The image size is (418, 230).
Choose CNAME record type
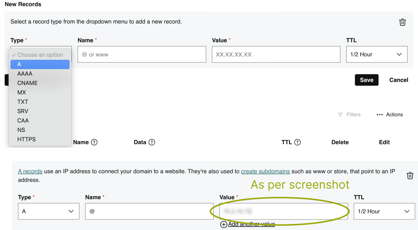click(28, 83)
